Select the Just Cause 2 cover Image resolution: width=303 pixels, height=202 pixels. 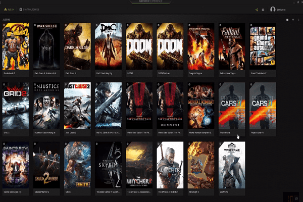coord(77,105)
